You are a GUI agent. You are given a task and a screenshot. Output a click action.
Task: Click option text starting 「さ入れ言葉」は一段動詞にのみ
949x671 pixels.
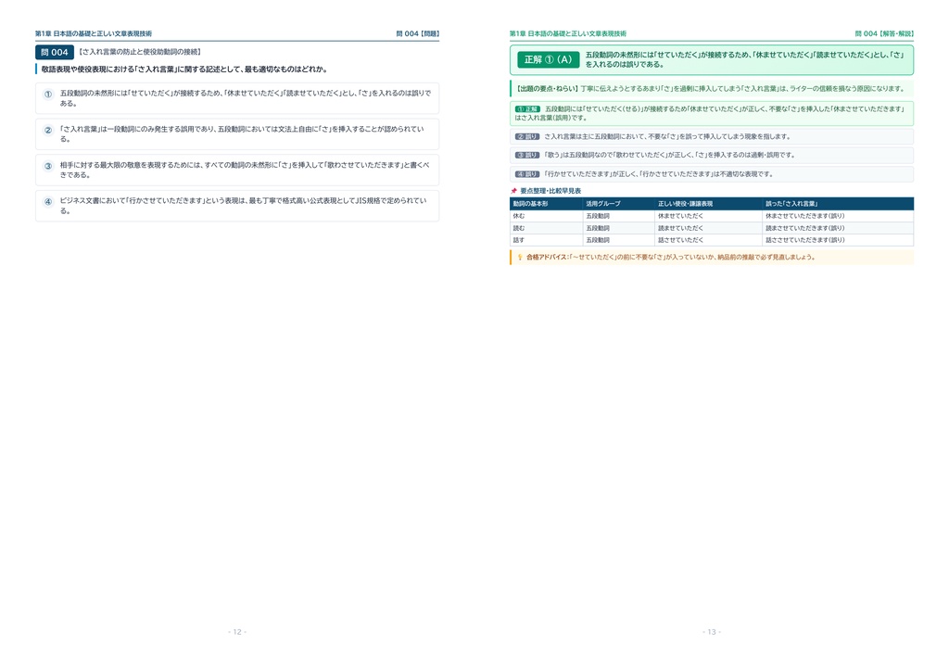tap(242, 133)
